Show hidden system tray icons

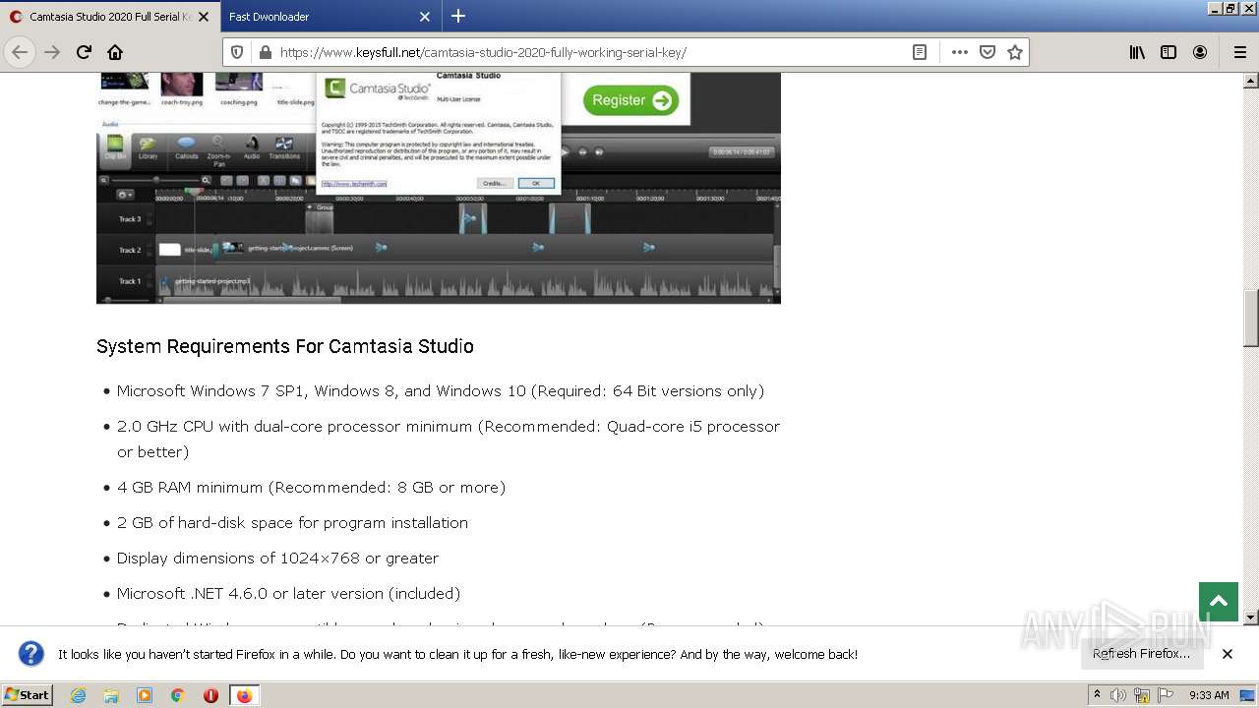coord(1097,695)
